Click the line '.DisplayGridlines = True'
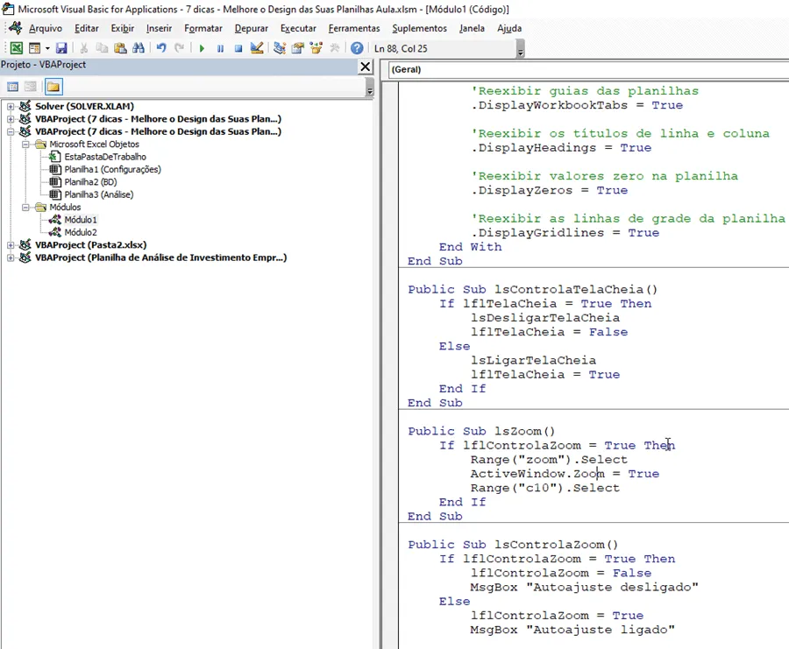 [565, 233]
